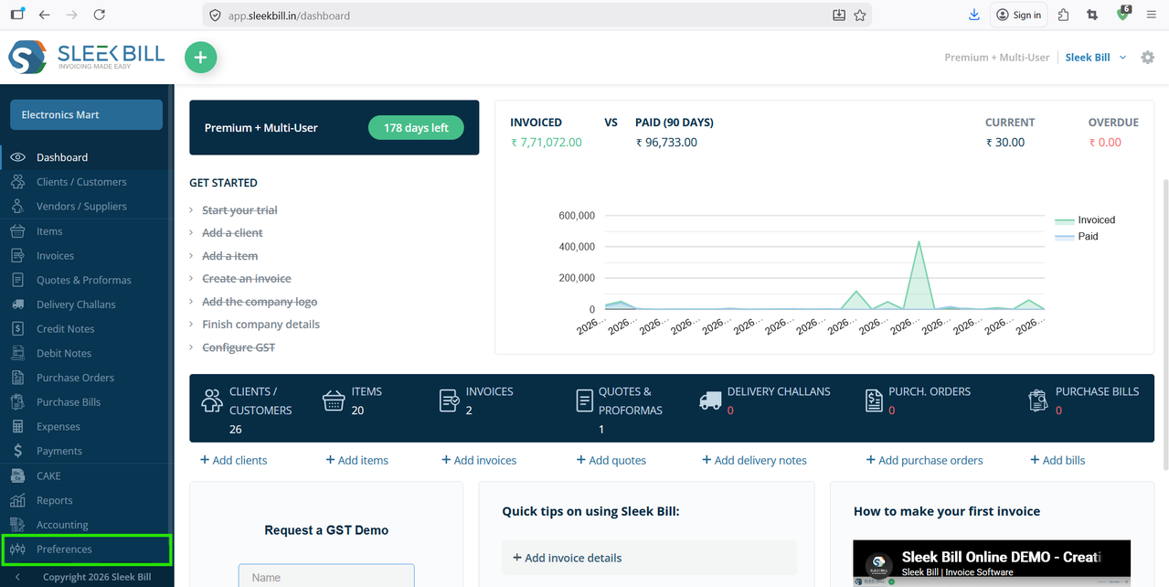This screenshot has height=587, width=1169.
Task: Click the Name field in GST Demo form
Action: click(x=326, y=576)
